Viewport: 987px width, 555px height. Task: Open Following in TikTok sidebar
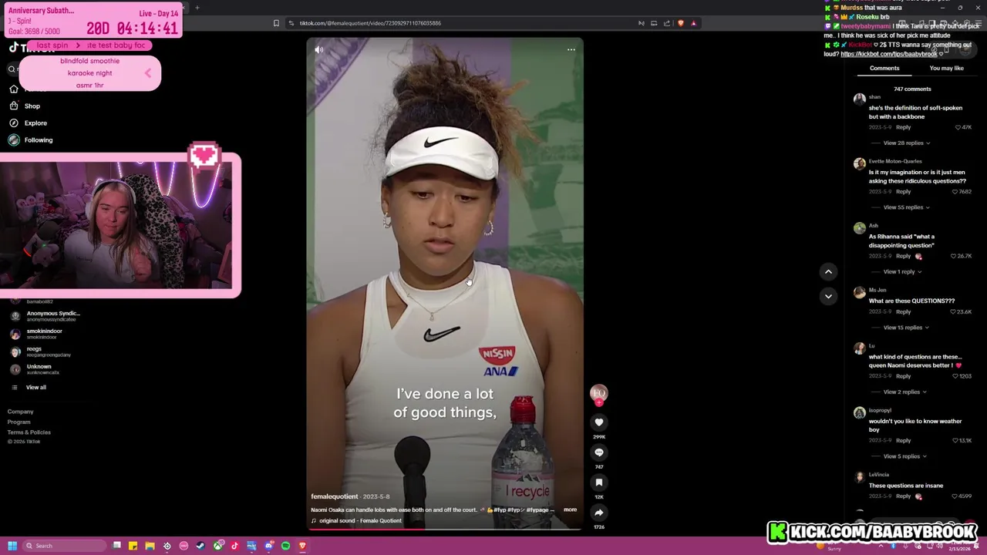[x=31, y=140]
